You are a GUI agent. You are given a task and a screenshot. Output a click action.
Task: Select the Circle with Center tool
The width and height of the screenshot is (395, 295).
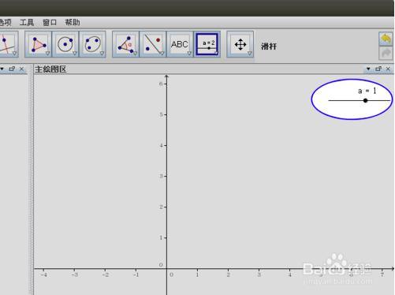click(x=65, y=44)
